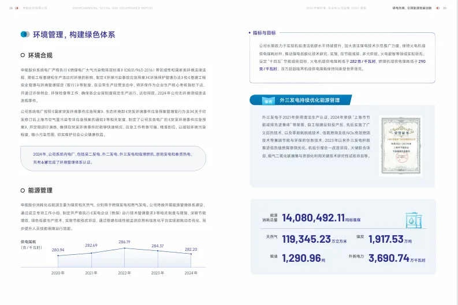The image size is (458, 305).
Task: Select the 2022 data point labeled 286.19
Action: tap(124, 248)
